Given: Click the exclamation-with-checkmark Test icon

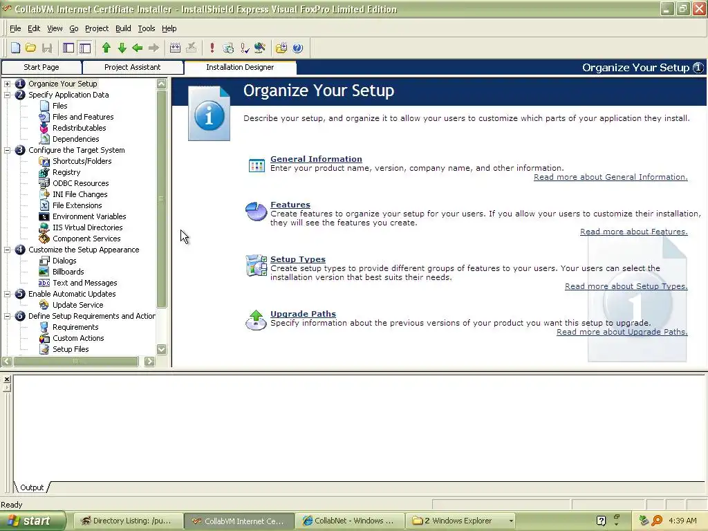Looking at the screenshot, I should point(244,48).
